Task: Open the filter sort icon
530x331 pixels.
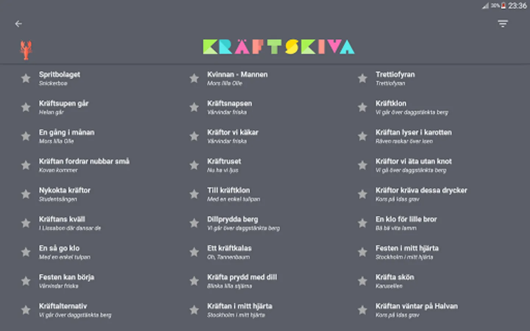Action: 503,24
